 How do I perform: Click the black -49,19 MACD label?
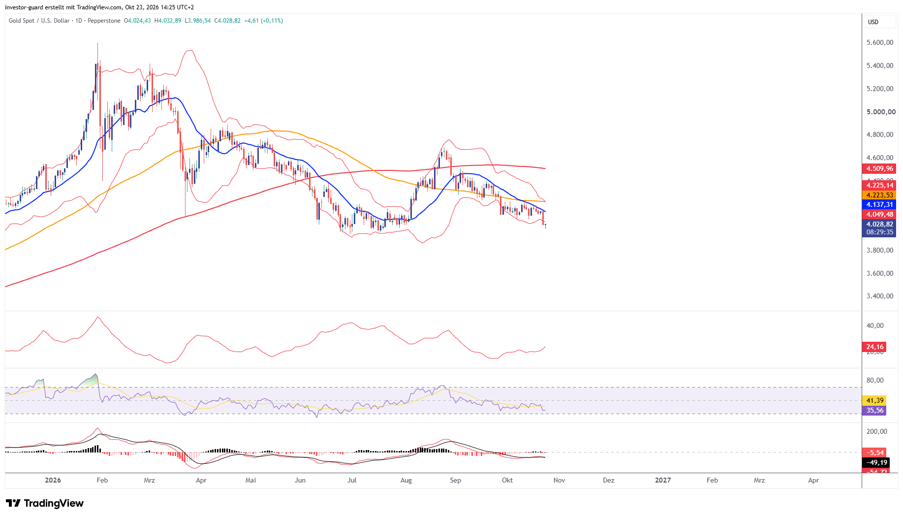point(876,463)
